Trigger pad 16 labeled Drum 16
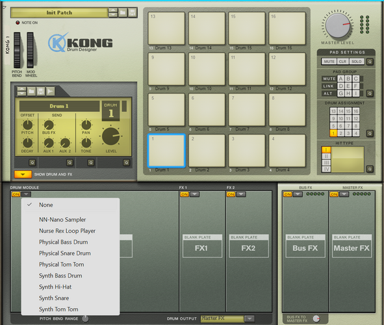Screen dimensions: 384x325 287,29
